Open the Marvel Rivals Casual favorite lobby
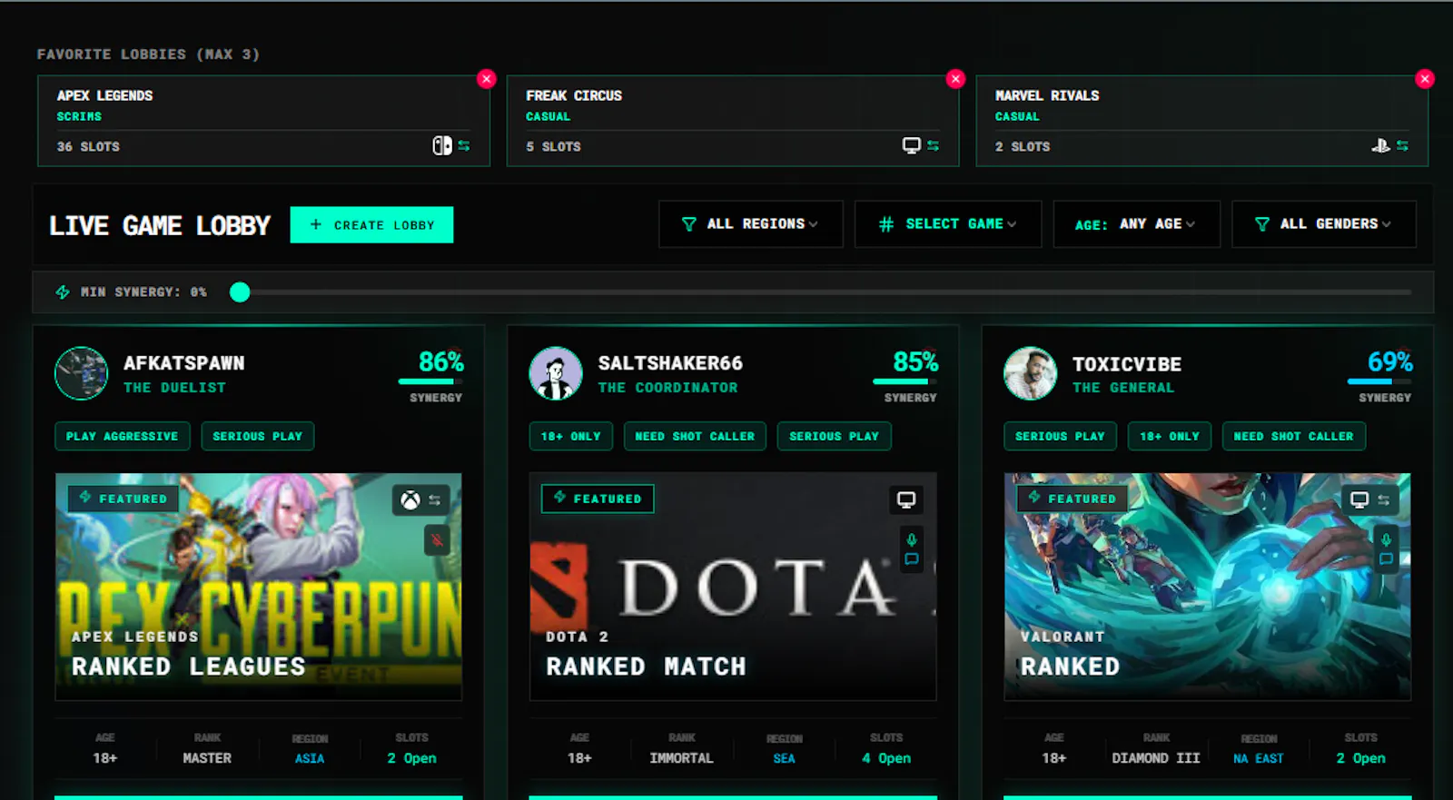The height and width of the screenshot is (800, 1453). [1201, 121]
